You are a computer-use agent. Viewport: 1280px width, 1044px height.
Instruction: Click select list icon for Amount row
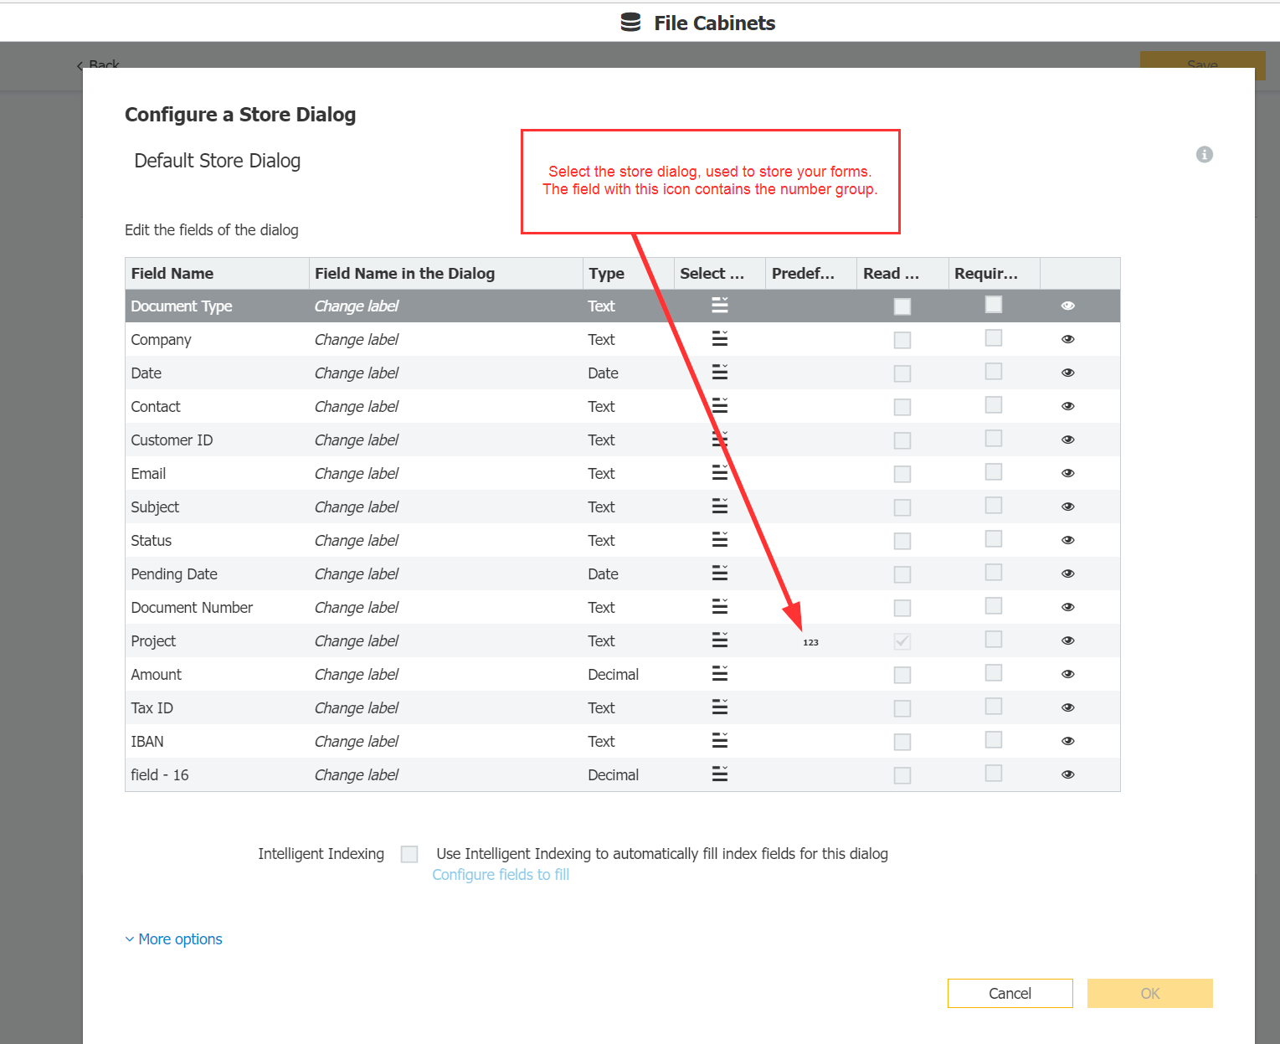(x=719, y=674)
